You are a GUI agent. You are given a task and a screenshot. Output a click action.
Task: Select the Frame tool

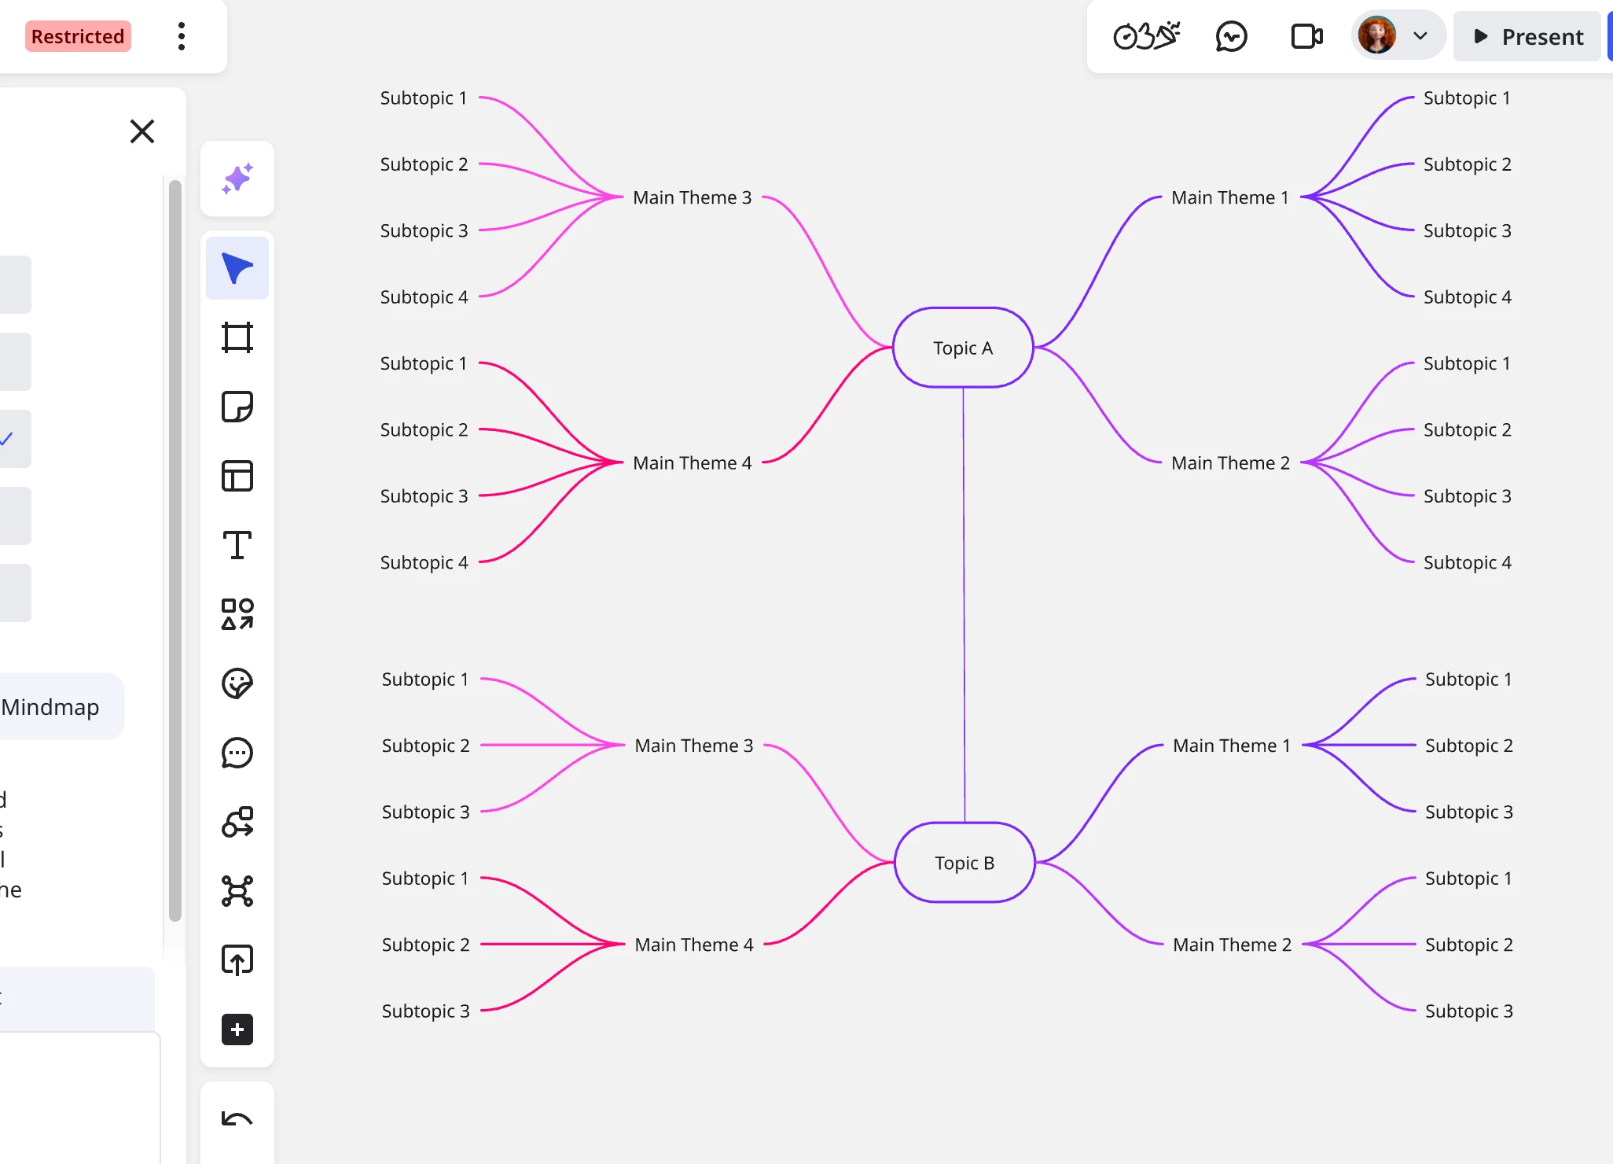[237, 337]
